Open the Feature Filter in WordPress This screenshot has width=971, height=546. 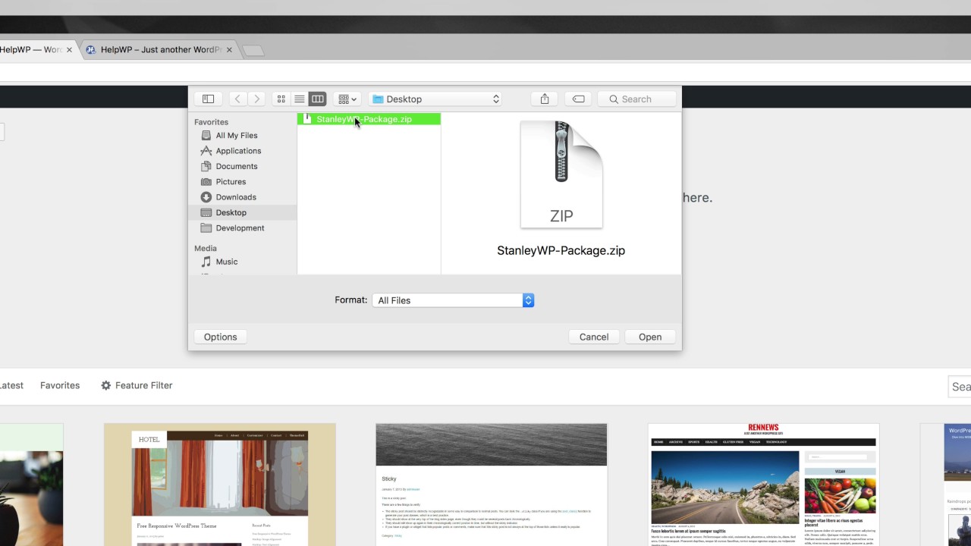(137, 385)
